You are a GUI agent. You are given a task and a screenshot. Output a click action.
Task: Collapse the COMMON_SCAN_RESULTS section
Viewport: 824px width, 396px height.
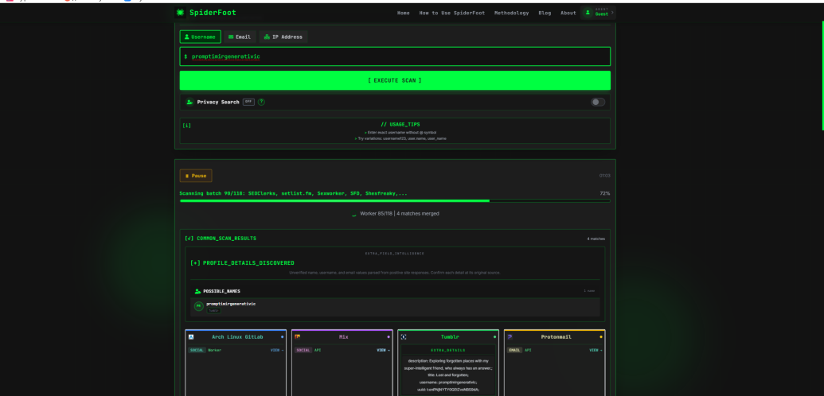pos(221,239)
